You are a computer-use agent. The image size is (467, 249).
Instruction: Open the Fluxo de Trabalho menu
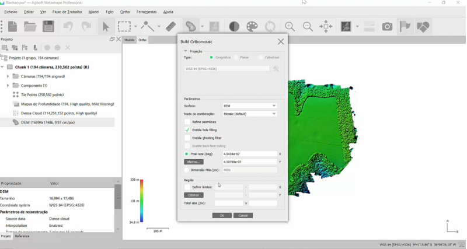67,12
